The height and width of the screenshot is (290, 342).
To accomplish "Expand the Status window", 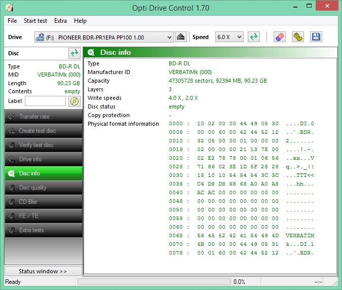I will tap(43, 271).
